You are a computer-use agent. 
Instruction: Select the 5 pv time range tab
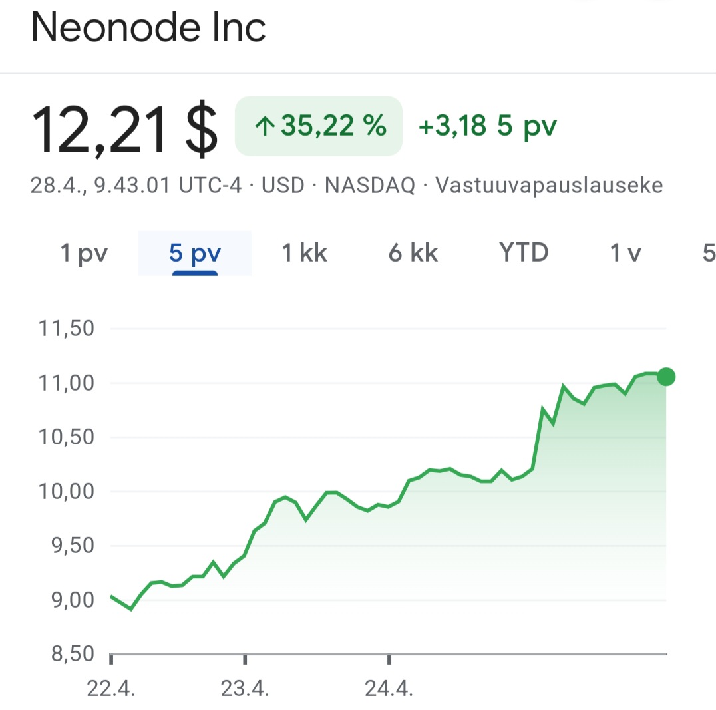[x=195, y=254]
